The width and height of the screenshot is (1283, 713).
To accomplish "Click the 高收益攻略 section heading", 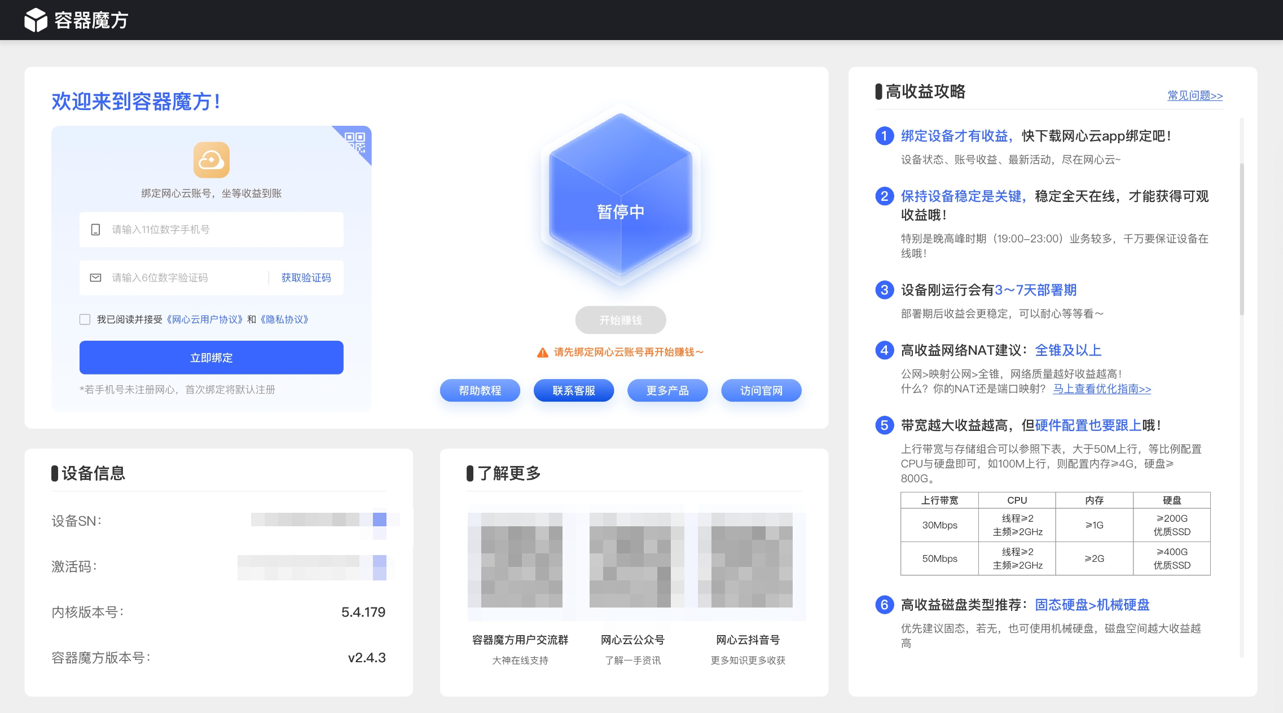I will click(x=925, y=91).
